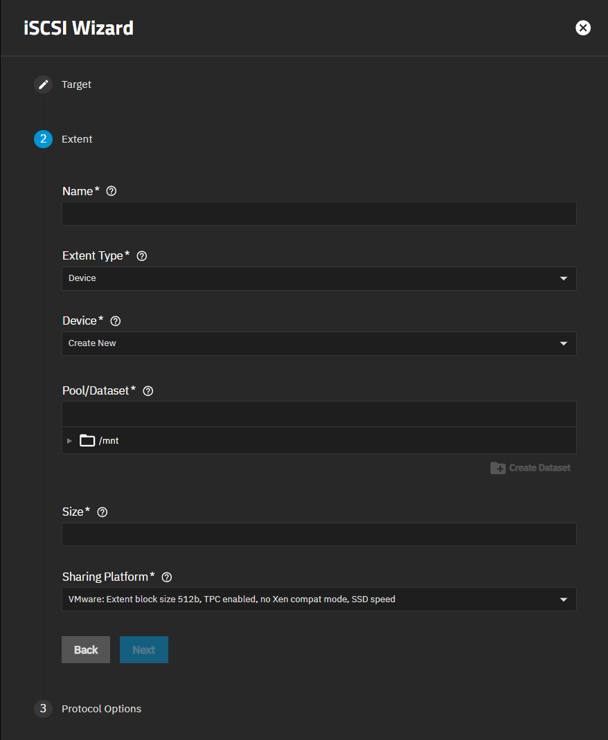Open help for Sharing Platform
The image size is (608, 740).
(x=166, y=577)
